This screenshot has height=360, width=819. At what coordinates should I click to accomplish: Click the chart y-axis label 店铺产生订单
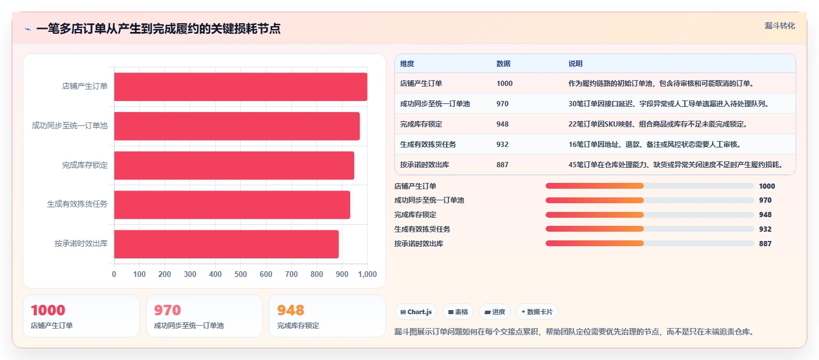point(85,86)
